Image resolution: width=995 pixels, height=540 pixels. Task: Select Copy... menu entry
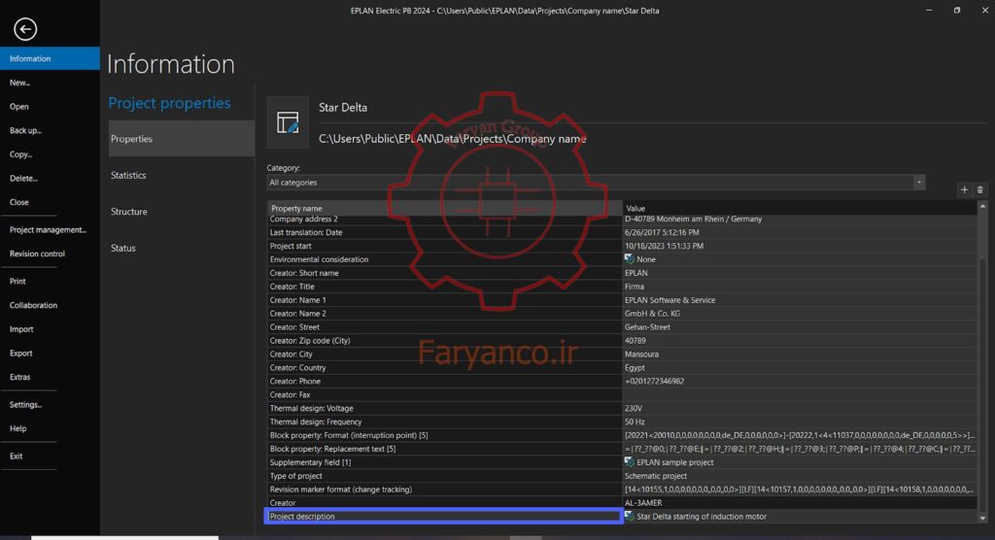coord(21,154)
